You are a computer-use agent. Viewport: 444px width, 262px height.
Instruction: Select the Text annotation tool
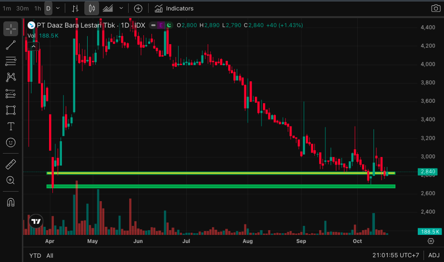tap(11, 126)
